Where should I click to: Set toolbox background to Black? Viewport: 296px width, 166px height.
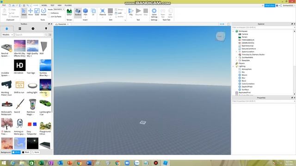[26, 152]
